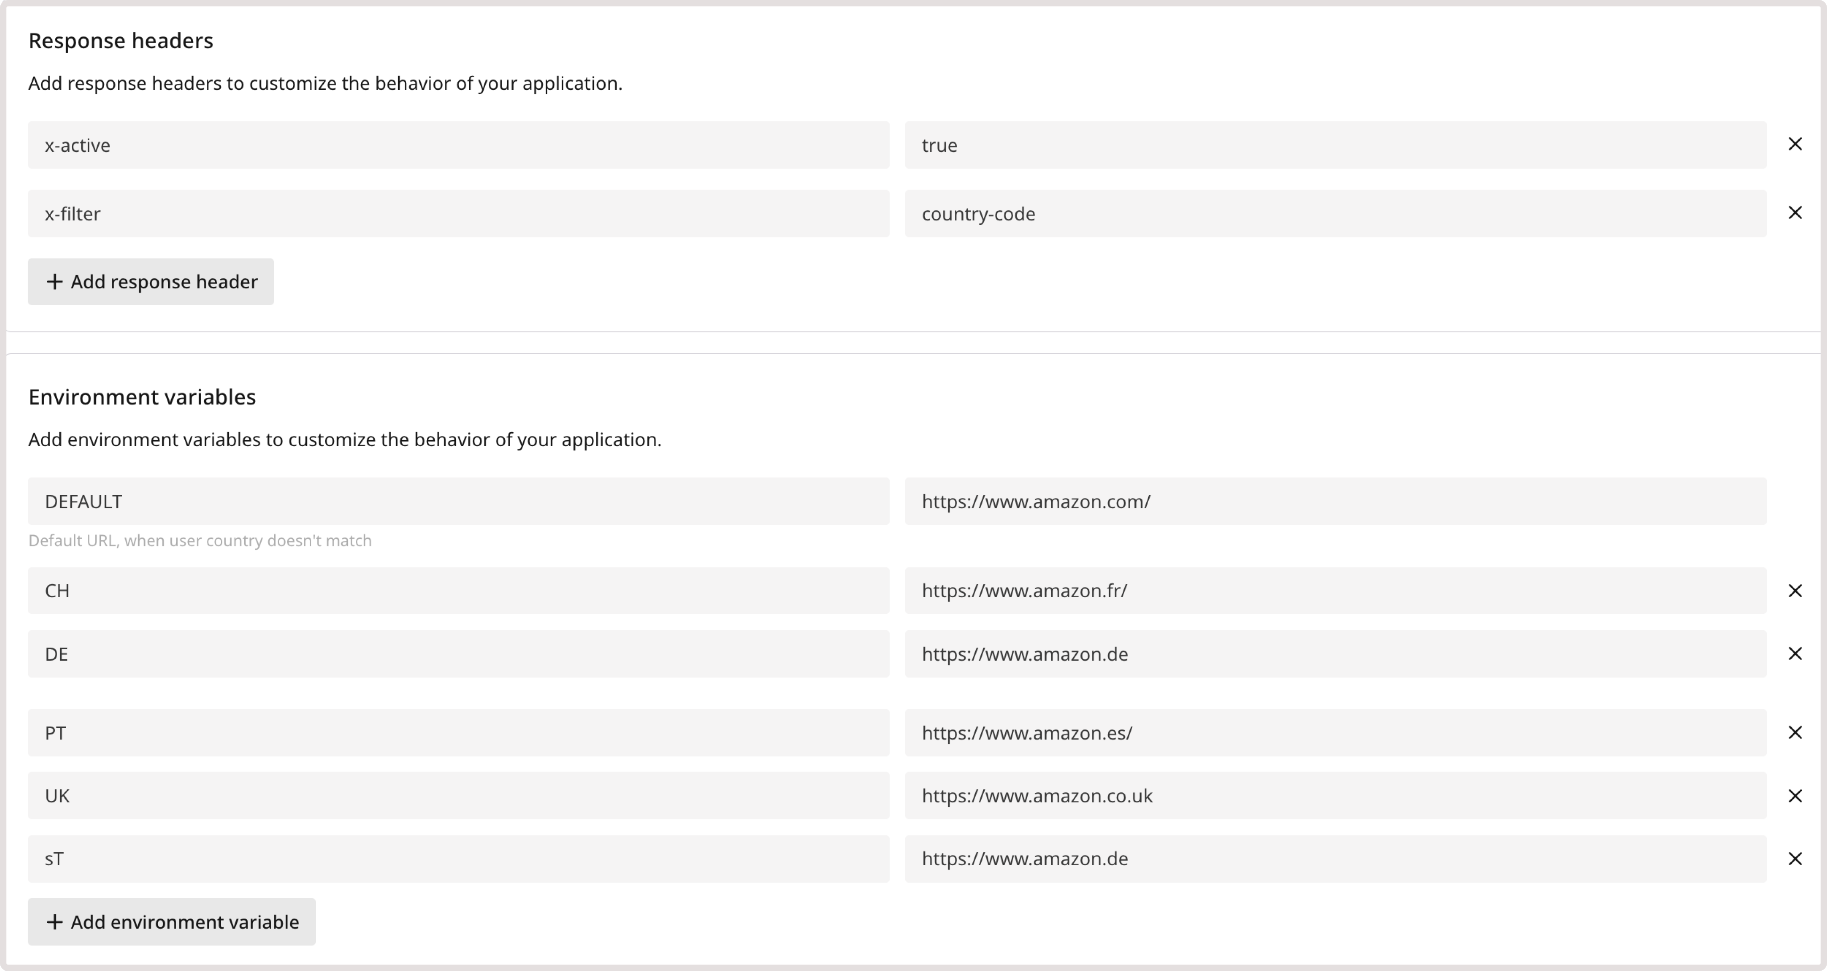Image resolution: width=1827 pixels, height=971 pixels.
Task: Edit the amazon.es URL value field
Action: (x=1335, y=733)
